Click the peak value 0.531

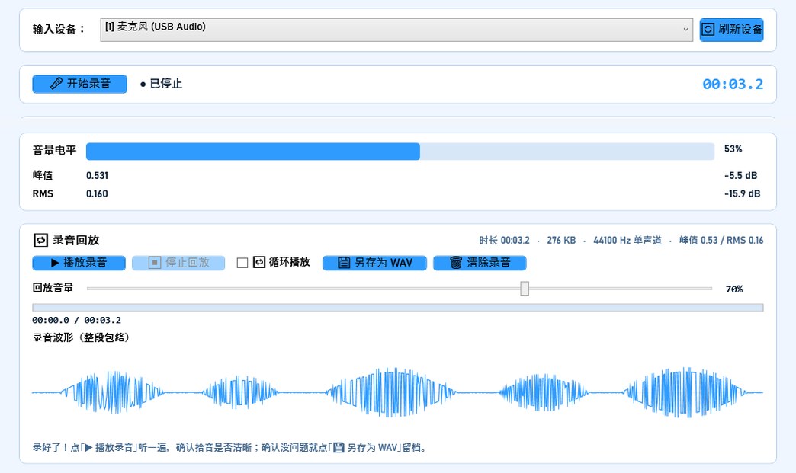click(97, 176)
